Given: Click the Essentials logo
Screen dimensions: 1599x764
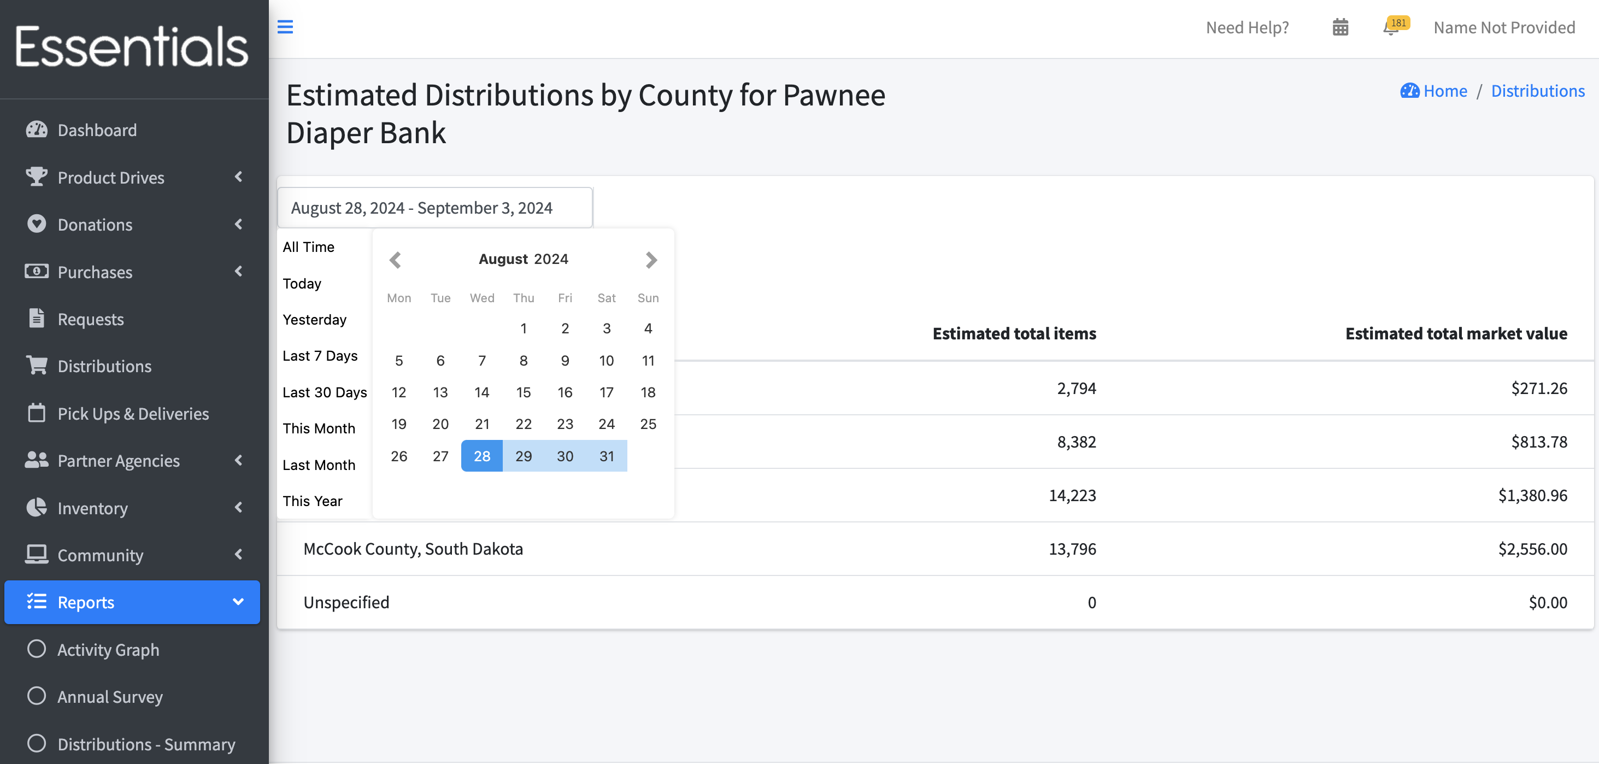Looking at the screenshot, I should click(132, 47).
